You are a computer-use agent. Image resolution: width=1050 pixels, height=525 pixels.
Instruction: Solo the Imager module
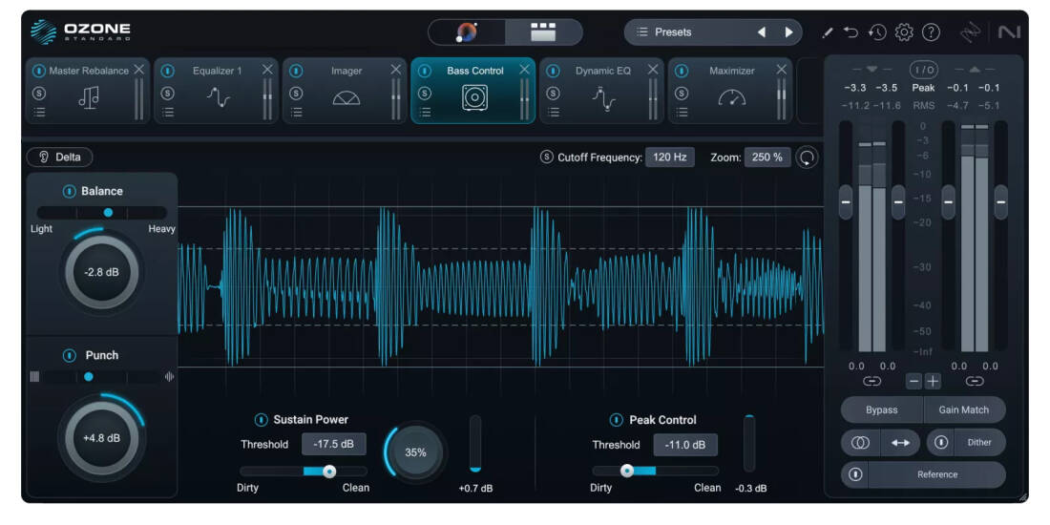(296, 94)
